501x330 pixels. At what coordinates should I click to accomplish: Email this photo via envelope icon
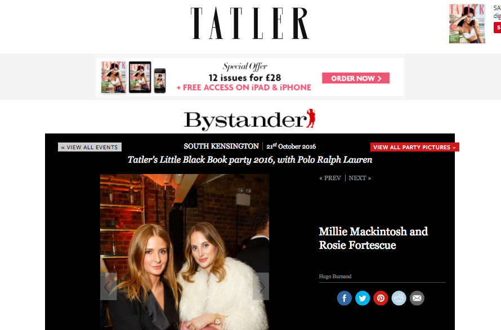pos(417,298)
